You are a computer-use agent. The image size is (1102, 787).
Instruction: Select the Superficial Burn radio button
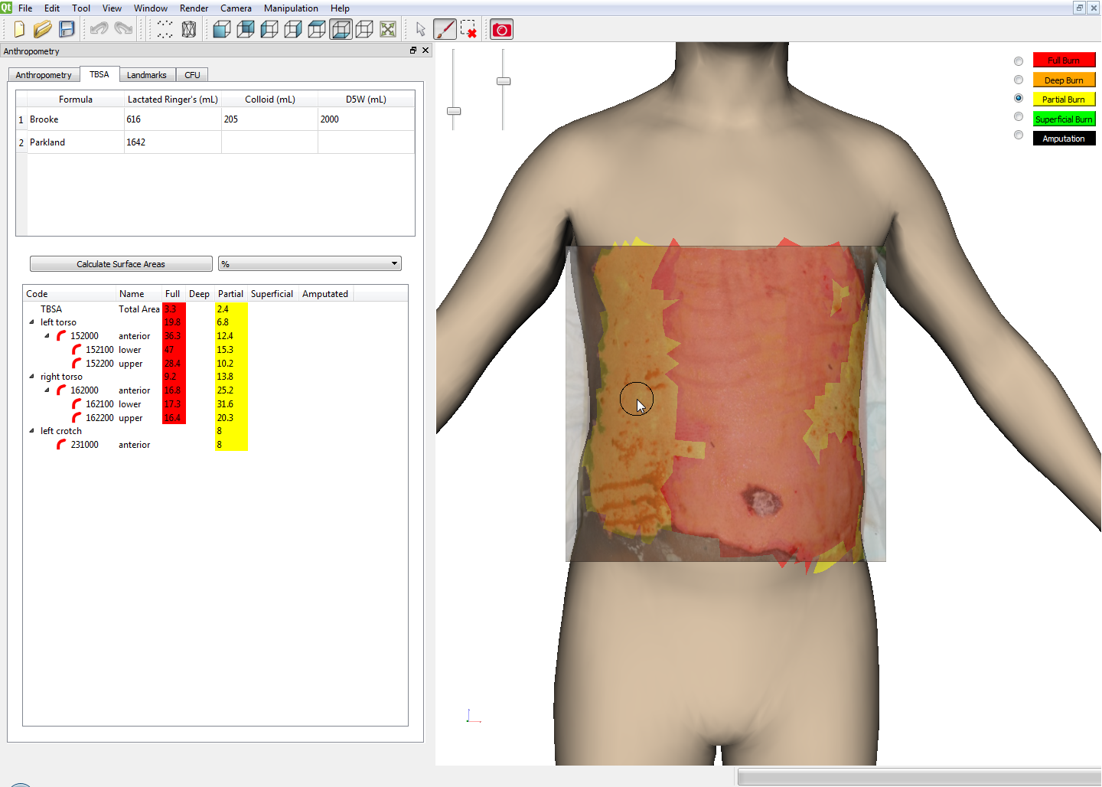tap(1019, 116)
